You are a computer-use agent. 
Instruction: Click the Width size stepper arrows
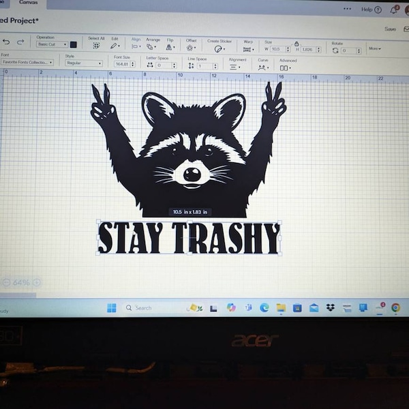point(288,49)
